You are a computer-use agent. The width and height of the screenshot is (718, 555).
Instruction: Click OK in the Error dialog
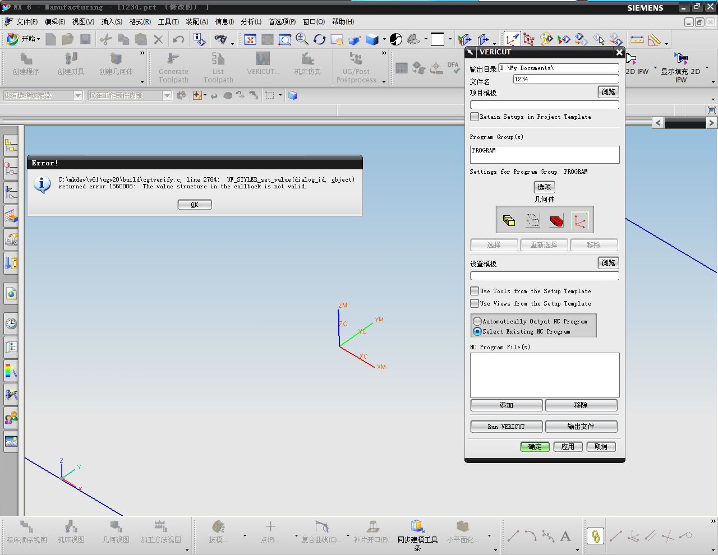[195, 205]
